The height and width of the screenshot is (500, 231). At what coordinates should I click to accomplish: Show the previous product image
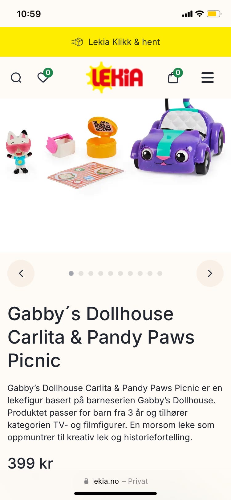21,273
